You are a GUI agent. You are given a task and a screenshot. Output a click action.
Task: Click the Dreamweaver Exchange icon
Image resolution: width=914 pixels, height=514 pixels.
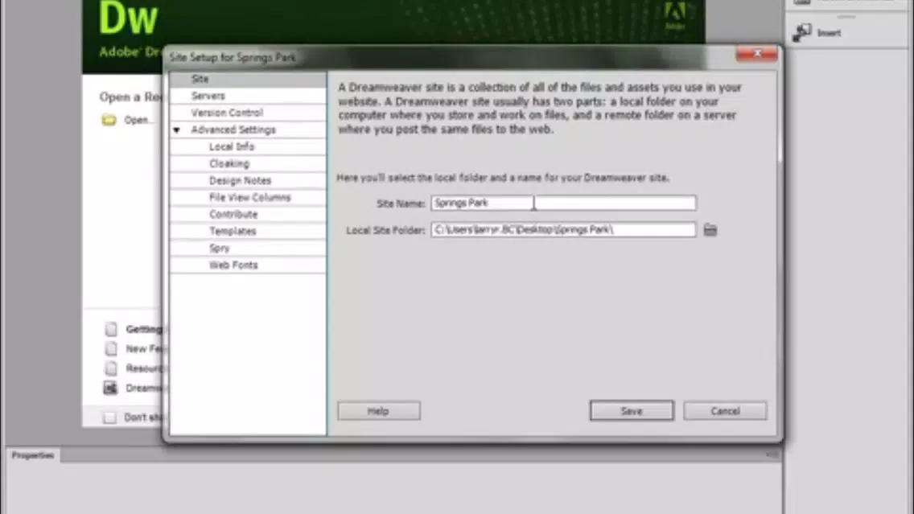[110, 388]
